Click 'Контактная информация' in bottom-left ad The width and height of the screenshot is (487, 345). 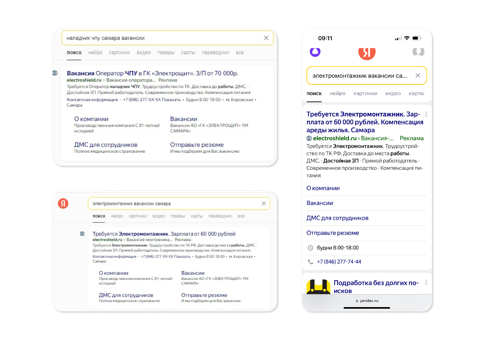pos(114,257)
